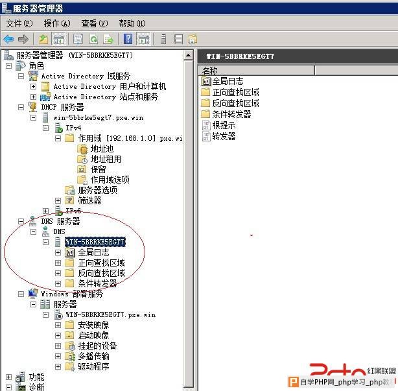398x391 pixels.
Task: Click the tree pane vertical scrollbar track
Action: (189, 224)
